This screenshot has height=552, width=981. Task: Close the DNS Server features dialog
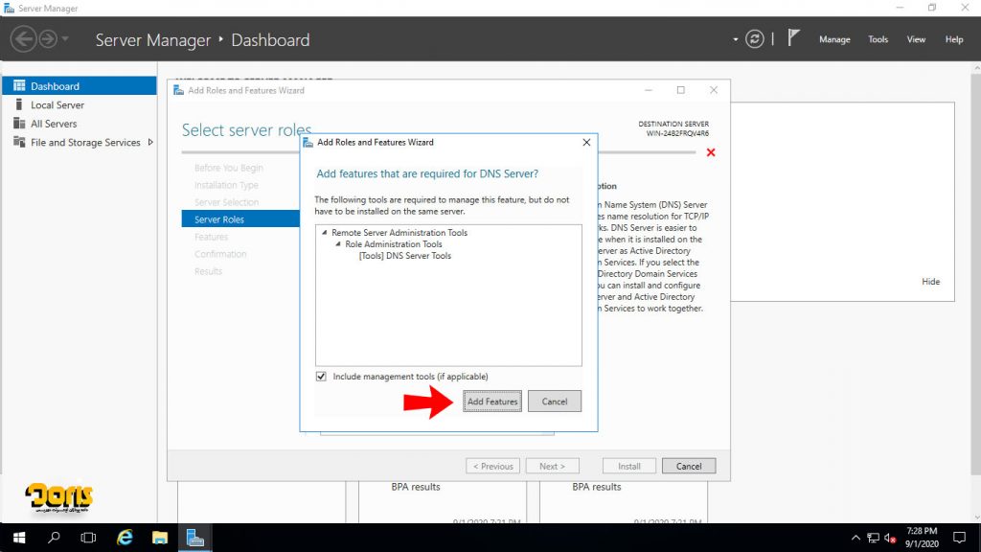586,142
